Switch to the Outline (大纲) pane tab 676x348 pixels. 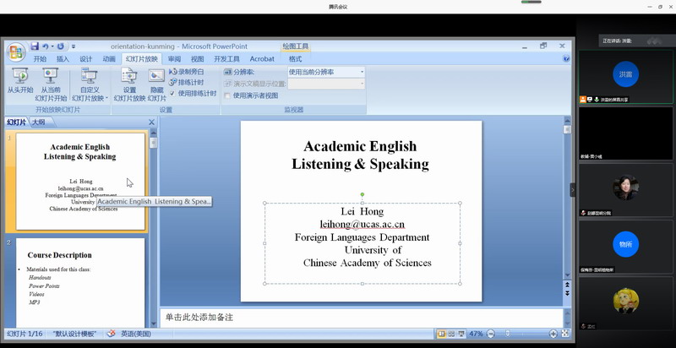pos(38,122)
